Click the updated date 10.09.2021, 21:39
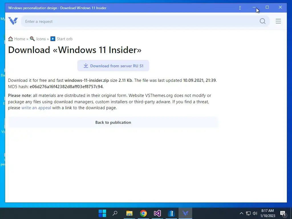Viewport: 292px width, 219px height. coord(199,80)
